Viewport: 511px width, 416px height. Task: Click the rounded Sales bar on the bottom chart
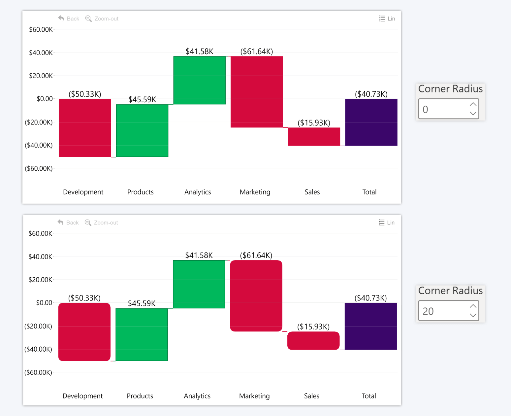click(x=313, y=340)
